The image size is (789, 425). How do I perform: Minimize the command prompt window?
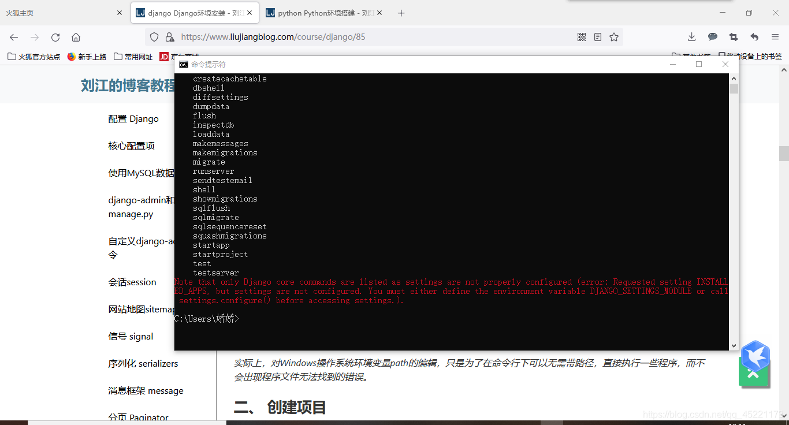(x=672, y=64)
